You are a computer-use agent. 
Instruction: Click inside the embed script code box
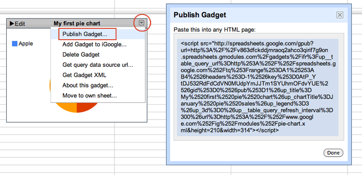click(257, 87)
